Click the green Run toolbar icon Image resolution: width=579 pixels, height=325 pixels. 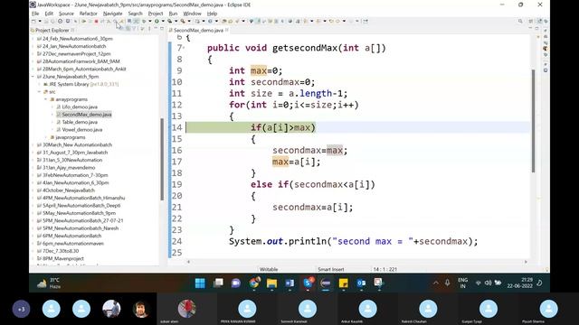point(157,22)
